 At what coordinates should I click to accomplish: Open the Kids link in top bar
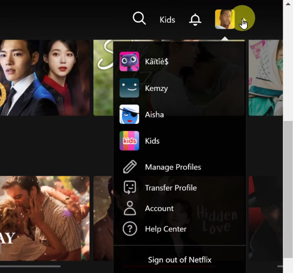167,20
